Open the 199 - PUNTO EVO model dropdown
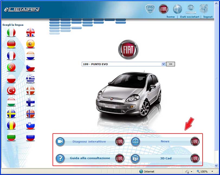The width and height of the screenshot is (220, 175). pyautogui.click(x=163, y=64)
